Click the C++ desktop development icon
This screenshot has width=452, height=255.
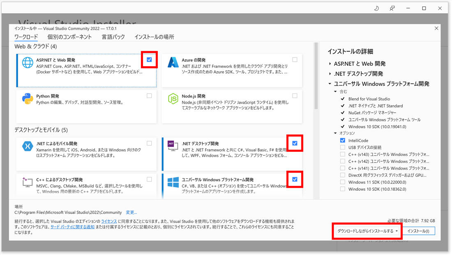click(28, 182)
